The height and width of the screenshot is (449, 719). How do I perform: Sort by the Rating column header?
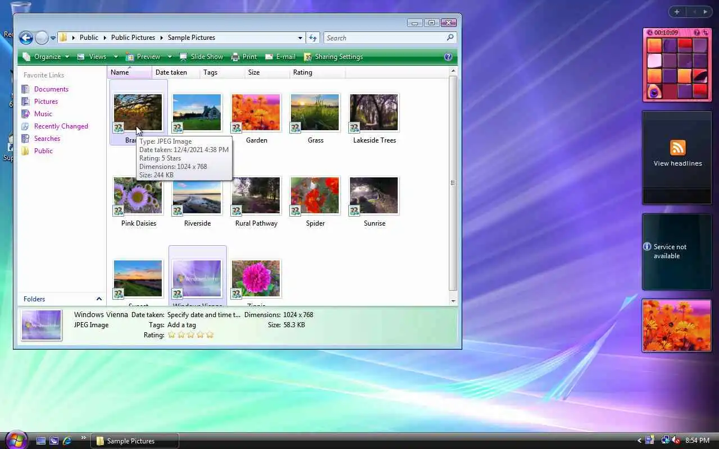click(317, 72)
